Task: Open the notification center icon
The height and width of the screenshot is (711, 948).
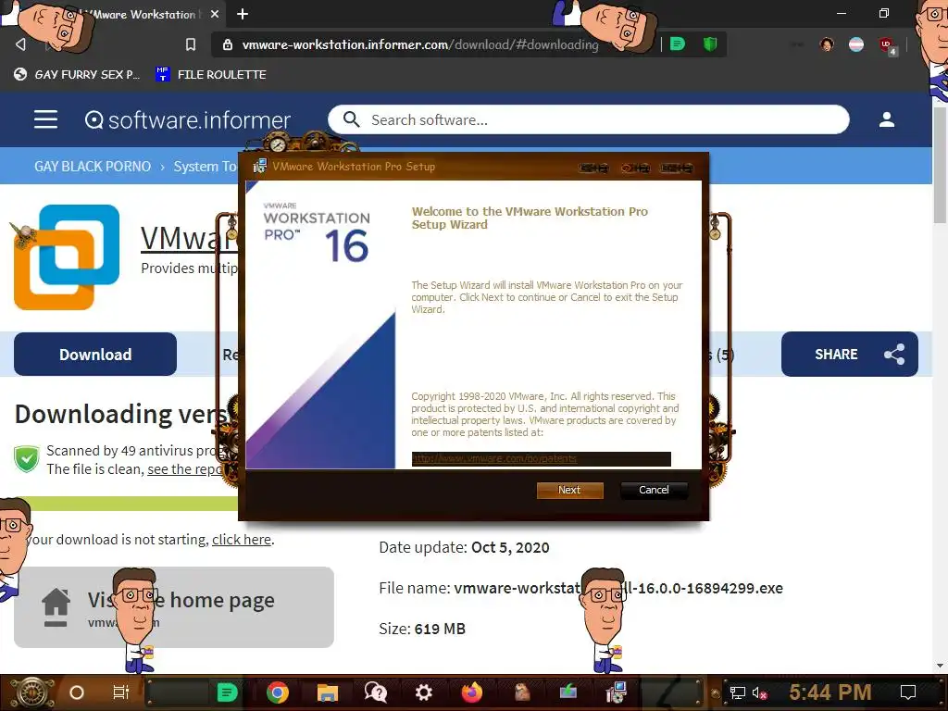Action: [x=908, y=692]
